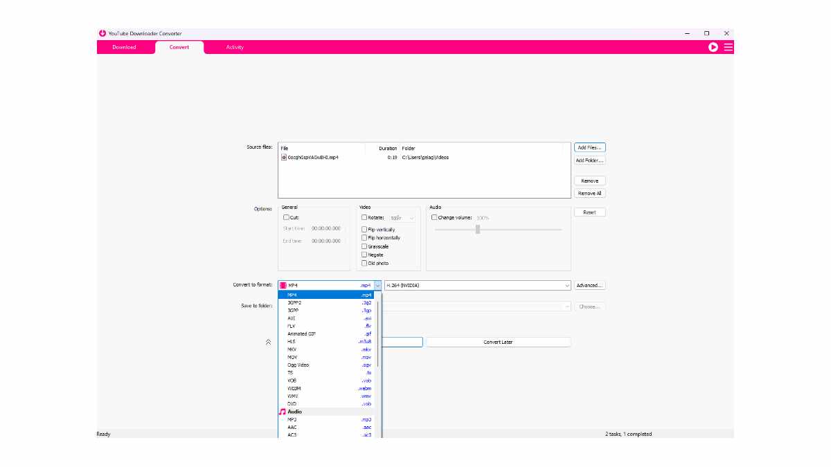Enable the Cut checkbox
Image resolution: width=831 pixels, height=467 pixels.
(x=286, y=217)
